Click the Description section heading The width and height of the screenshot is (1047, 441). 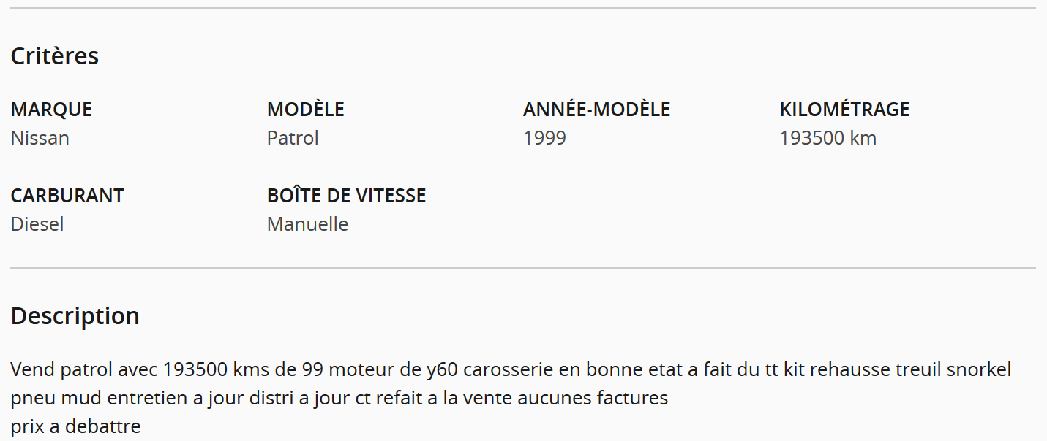[75, 316]
